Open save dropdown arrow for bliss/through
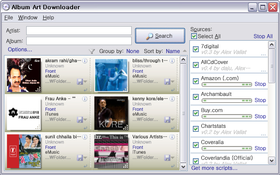This screenshot has height=175, width=280. point(172,82)
